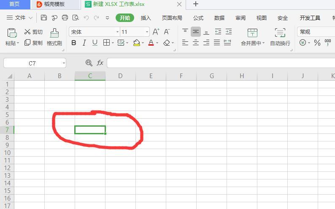Increase indent icon

click(x=229, y=32)
